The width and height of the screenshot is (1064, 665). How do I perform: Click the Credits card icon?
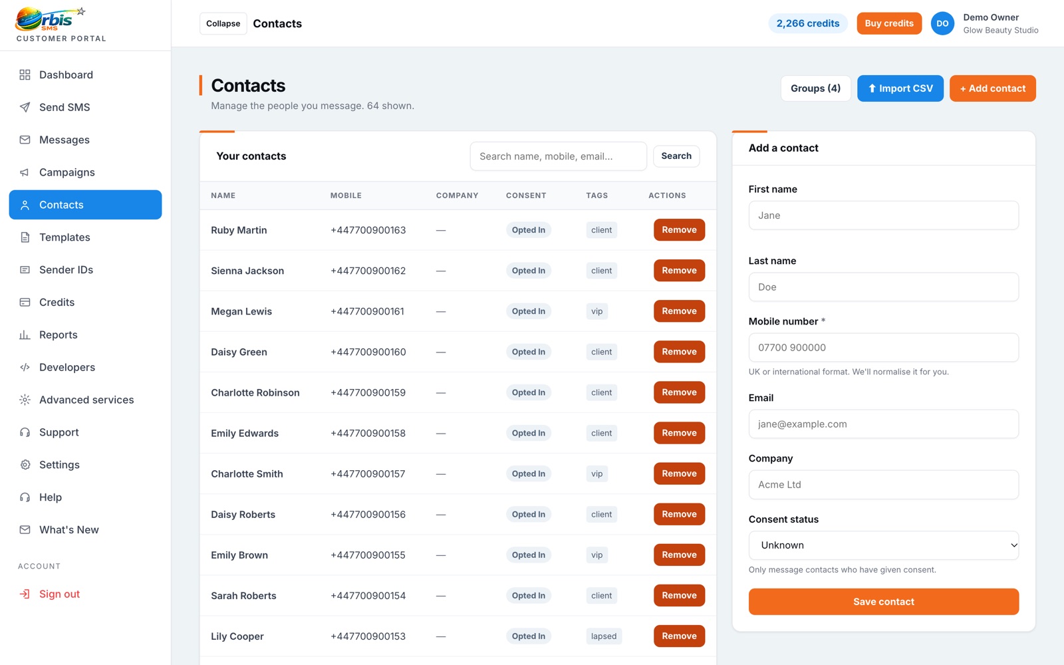point(25,303)
